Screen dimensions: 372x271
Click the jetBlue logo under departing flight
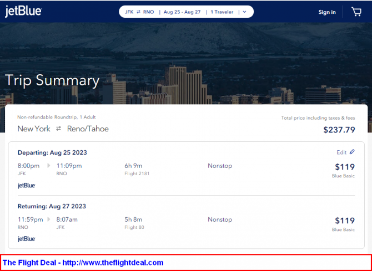pos(26,185)
